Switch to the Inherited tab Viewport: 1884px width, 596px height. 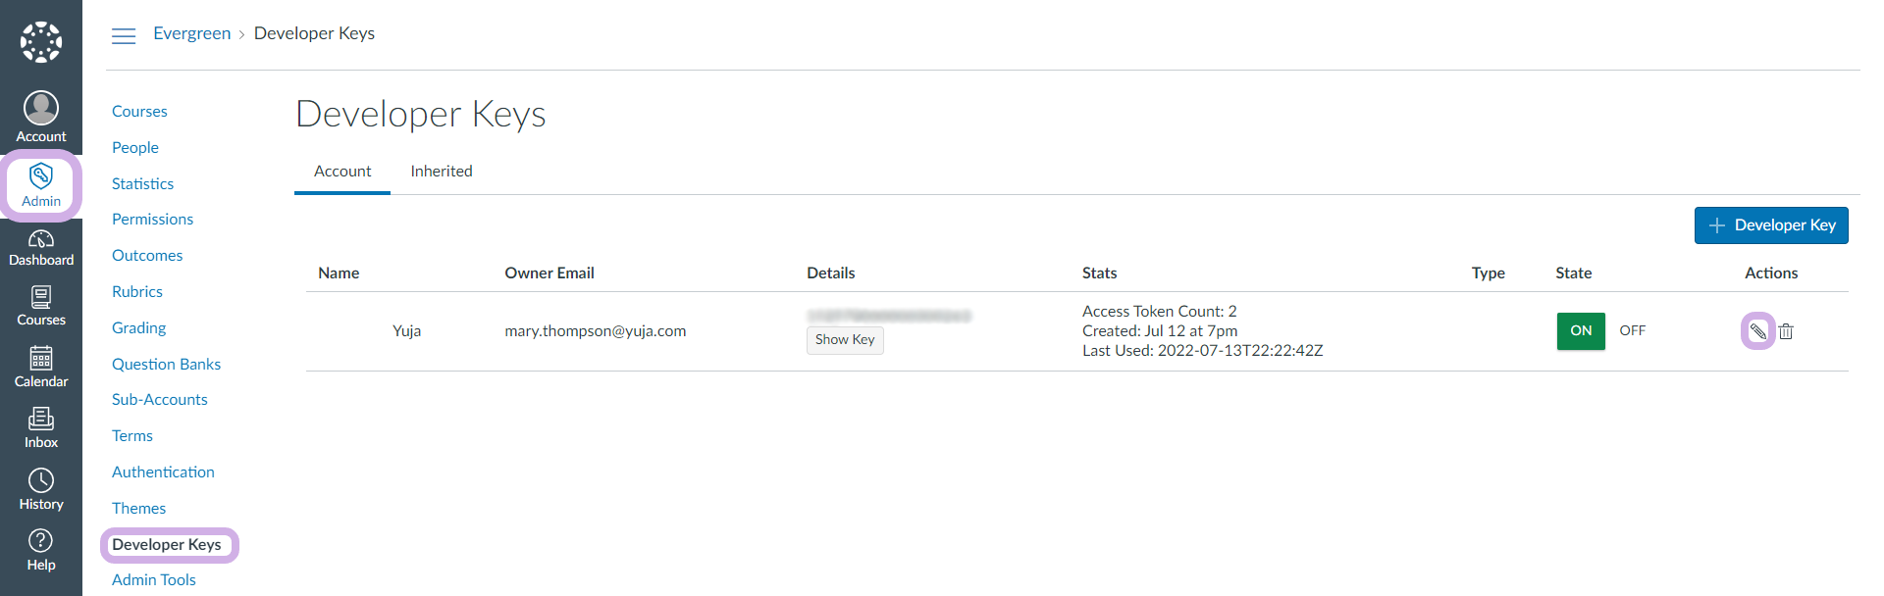442,172
